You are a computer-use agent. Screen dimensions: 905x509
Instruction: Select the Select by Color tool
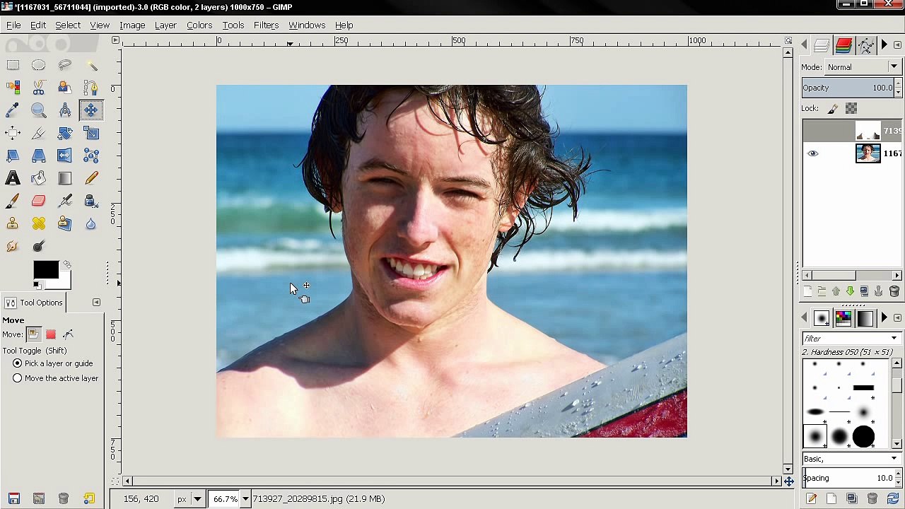[x=13, y=88]
